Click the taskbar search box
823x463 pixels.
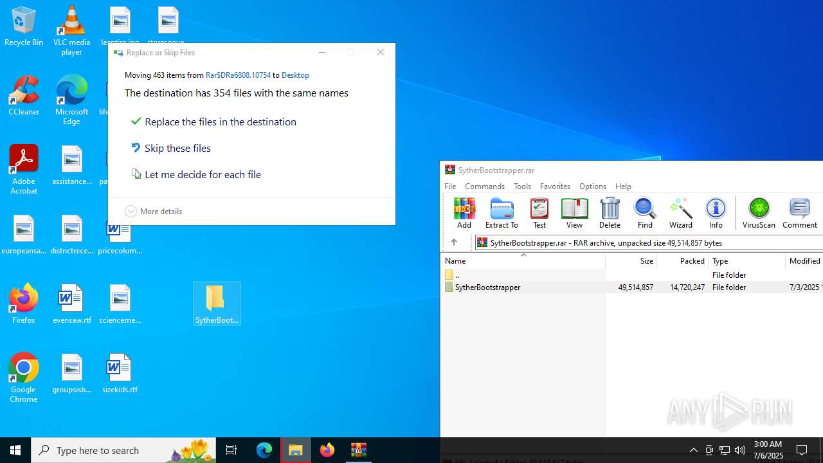click(x=123, y=450)
